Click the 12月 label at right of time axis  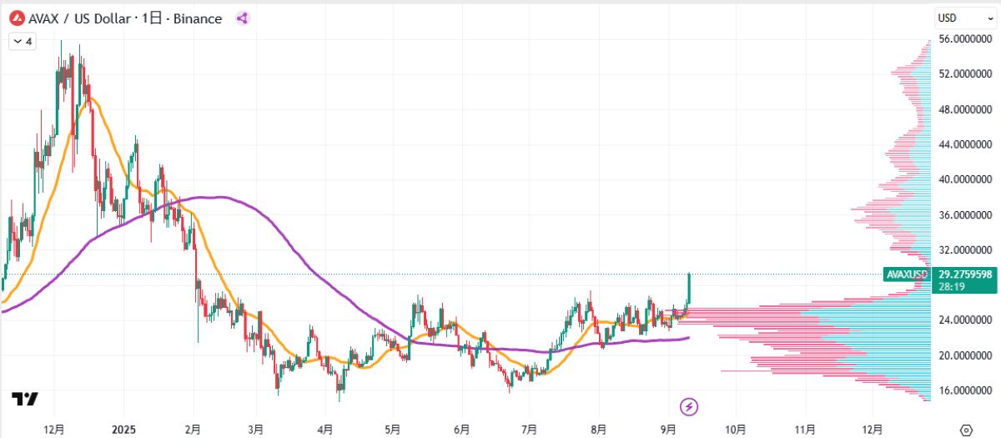(872, 430)
